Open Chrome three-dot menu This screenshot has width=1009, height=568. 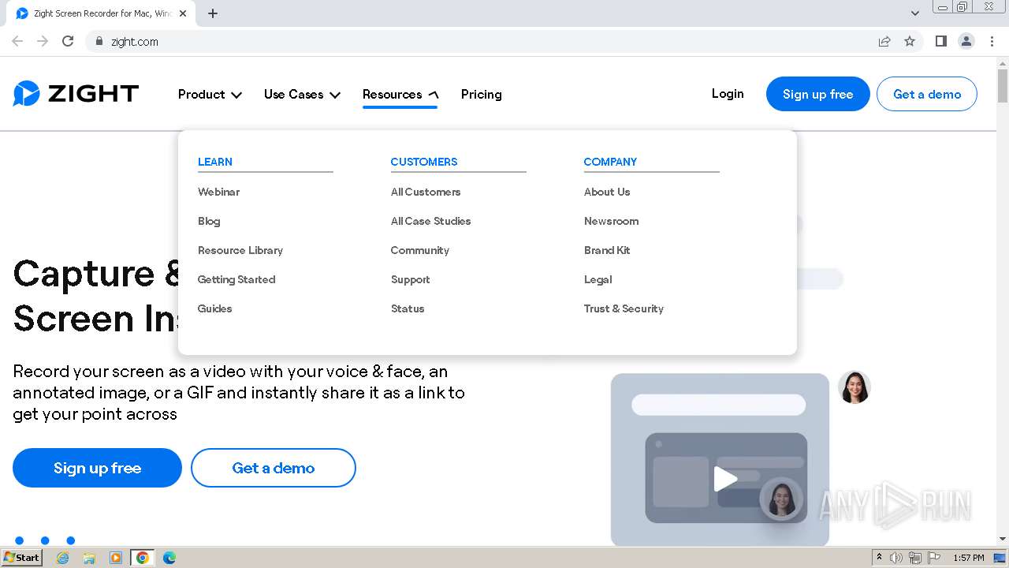(x=992, y=41)
